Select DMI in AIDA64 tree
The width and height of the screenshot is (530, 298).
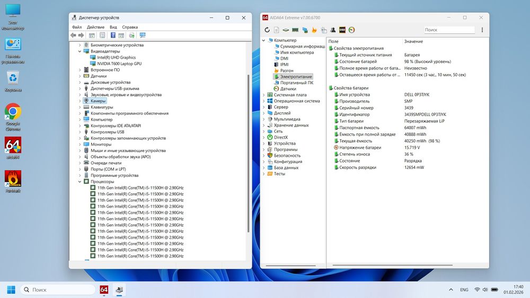pos(284,58)
